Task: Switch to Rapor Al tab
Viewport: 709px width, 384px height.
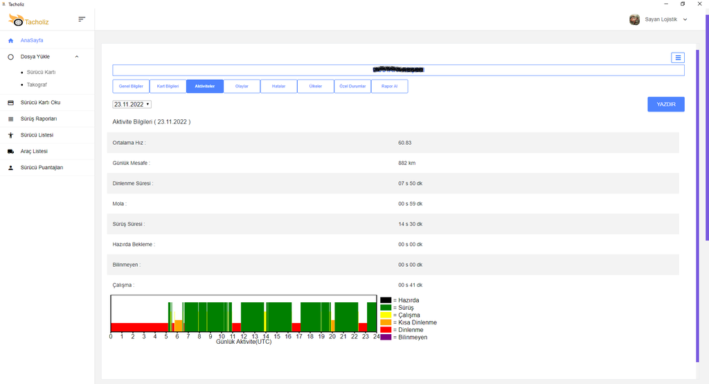Action: (389, 86)
